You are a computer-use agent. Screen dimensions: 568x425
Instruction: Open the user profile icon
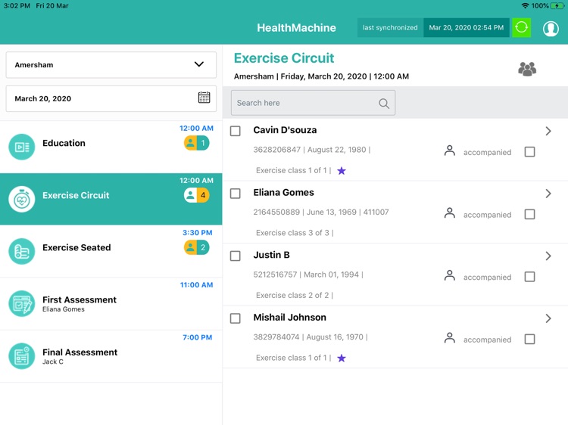tap(551, 28)
